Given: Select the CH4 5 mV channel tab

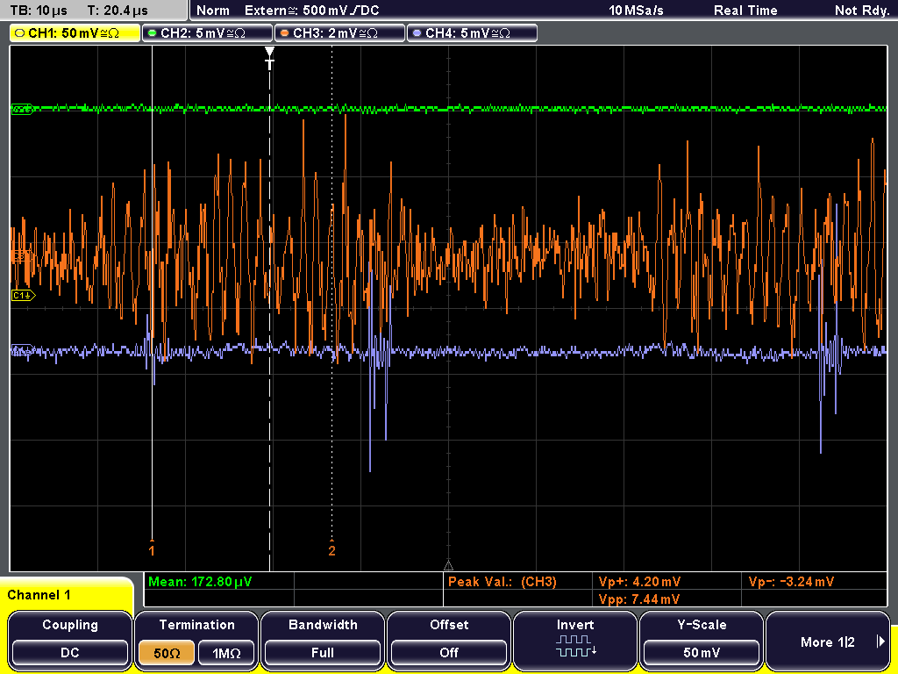Looking at the screenshot, I should coord(472,33).
